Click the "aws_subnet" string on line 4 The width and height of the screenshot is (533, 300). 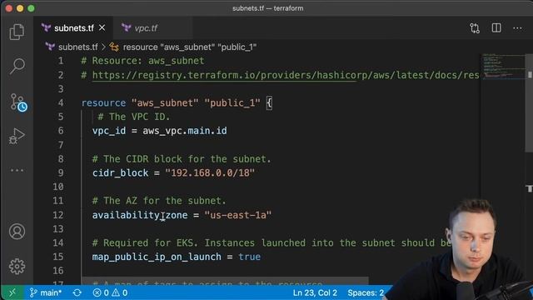[x=165, y=102]
